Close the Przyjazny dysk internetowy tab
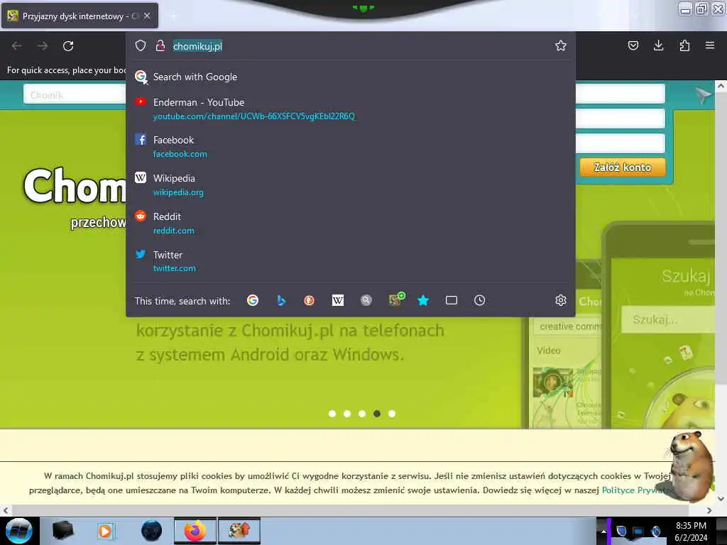This screenshot has width=727, height=545. pyautogui.click(x=147, y=16)
